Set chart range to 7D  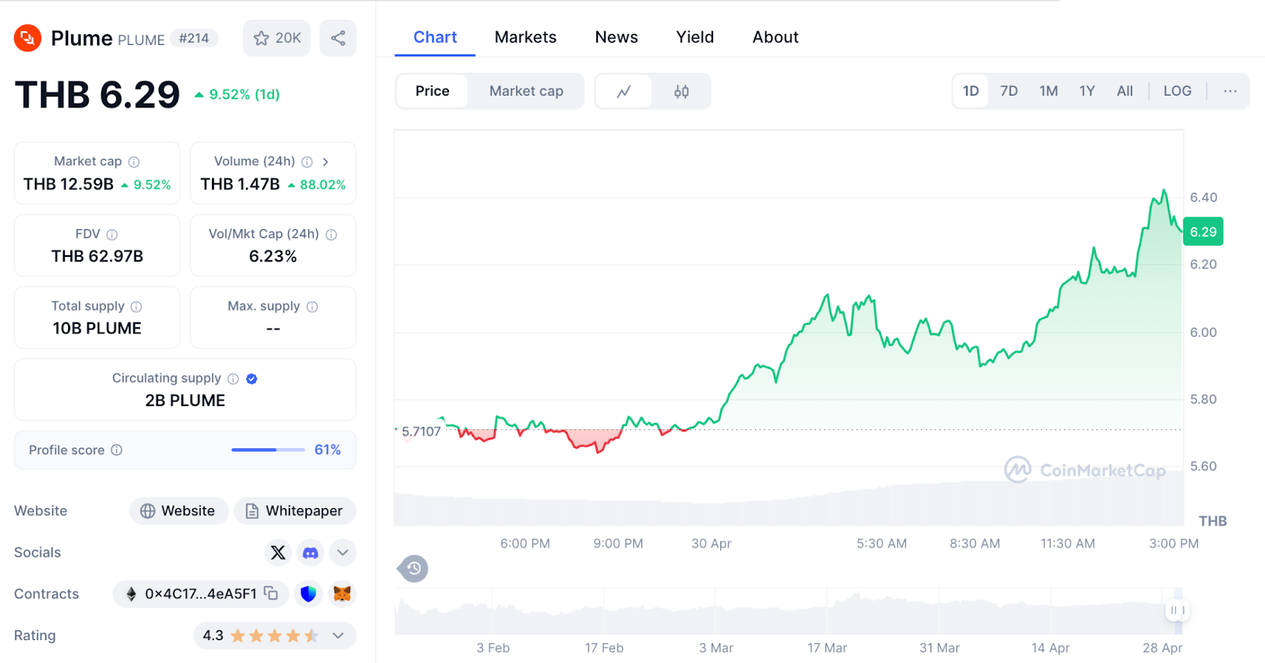tap(1009, 91)
